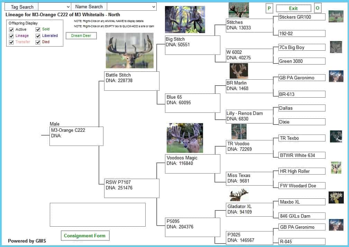
Task: Click the Dream Deer button
Action: tap(81, 36)
